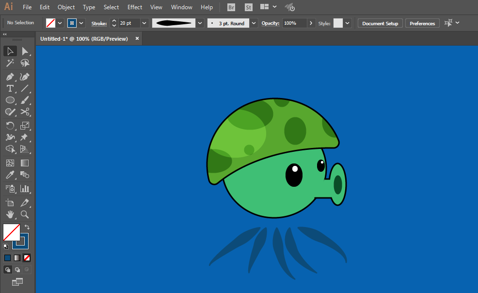
Task: Select the Type tool
Action: (10, 88)
